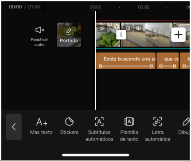Select the kitchen sink video clip
This screenshot has height=161, width=191.
point(155,35)
